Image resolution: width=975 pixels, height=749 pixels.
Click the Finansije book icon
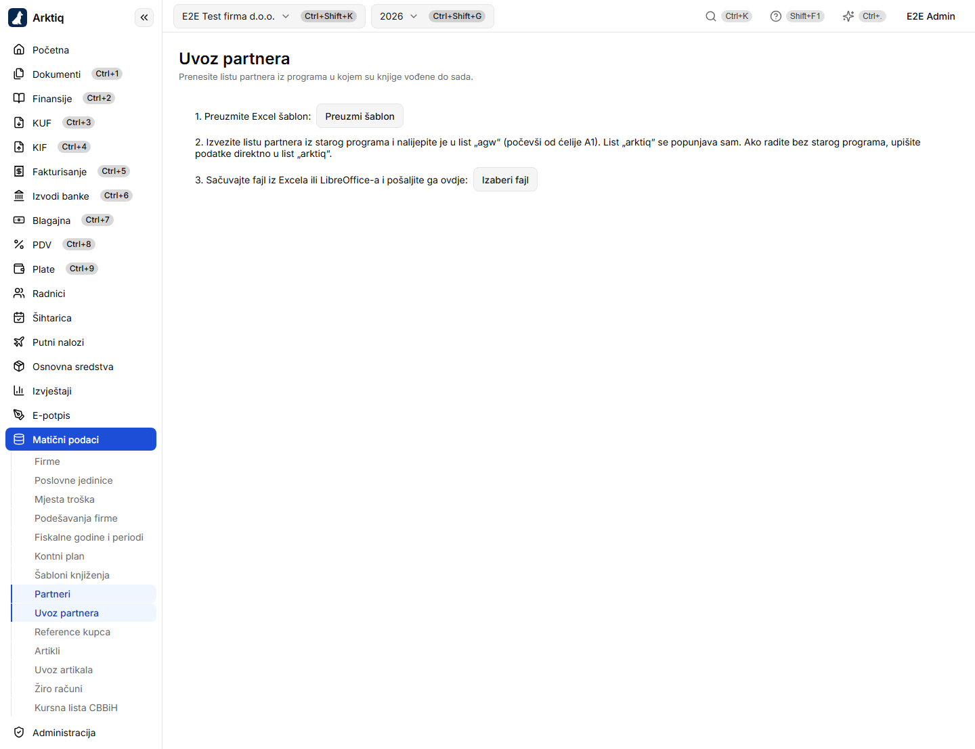tap(19, 98)
